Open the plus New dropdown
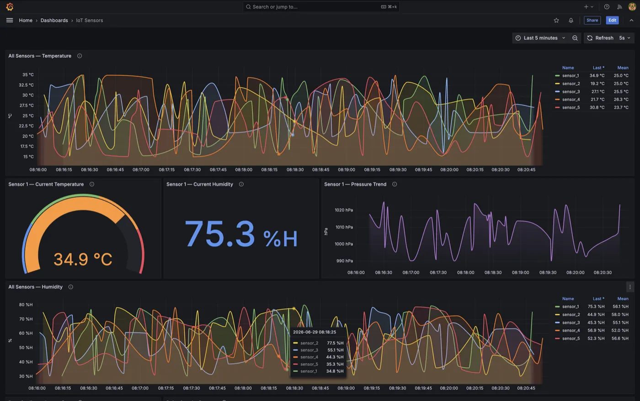Image resolution: width=640 pixels, height=401 pixels. 588,7
